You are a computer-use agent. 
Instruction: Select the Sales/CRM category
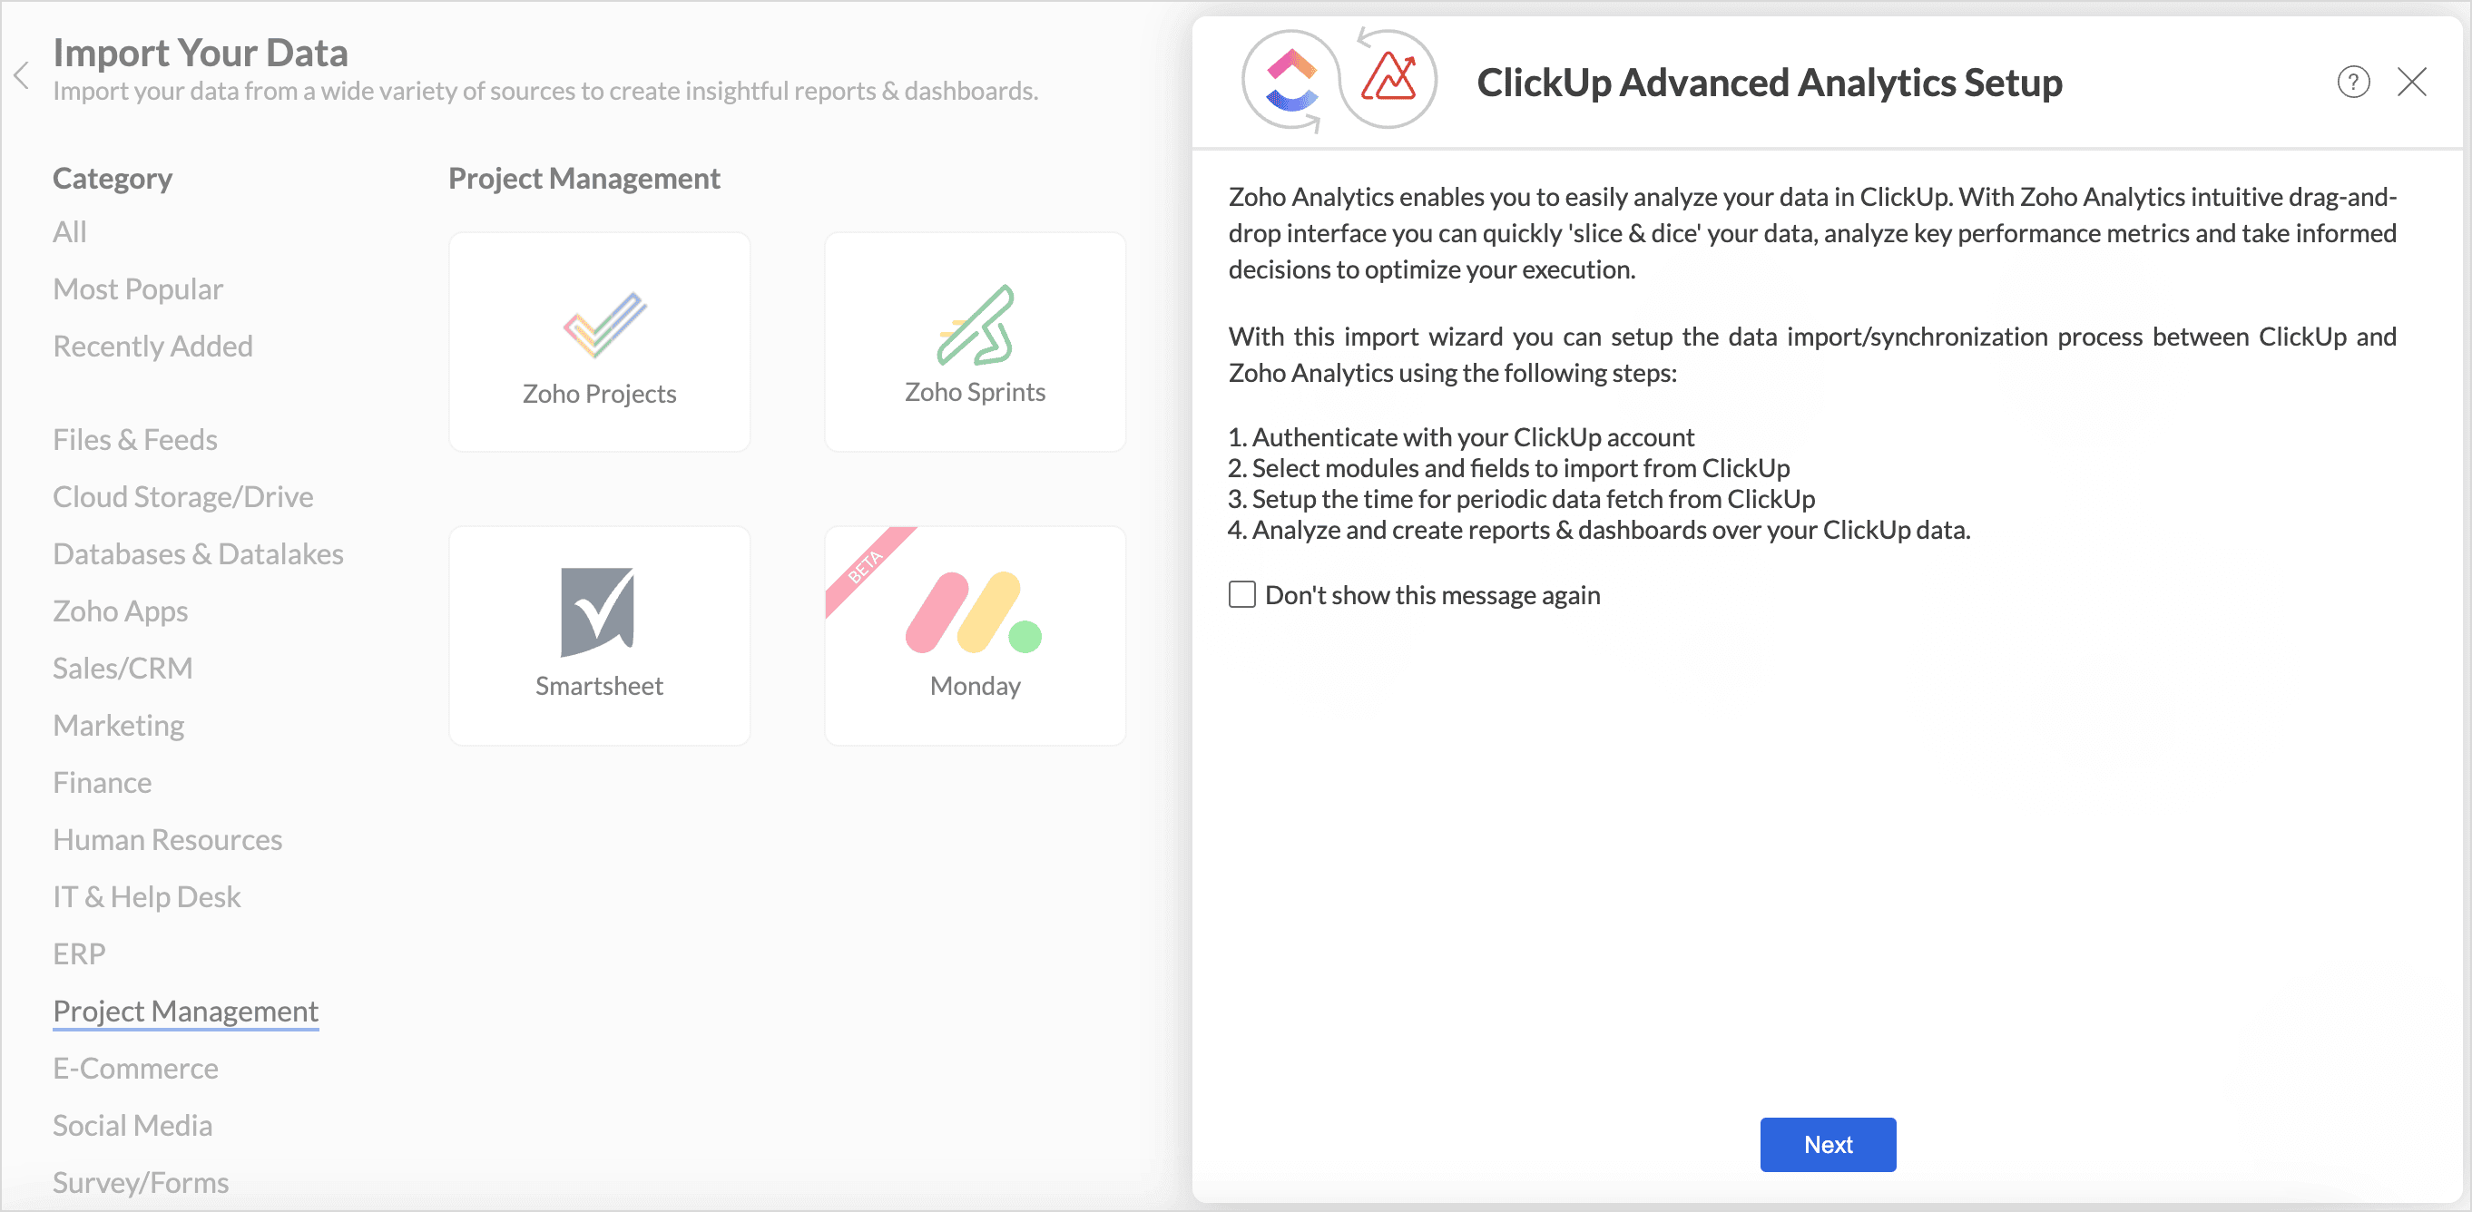[x=123, y=668]
